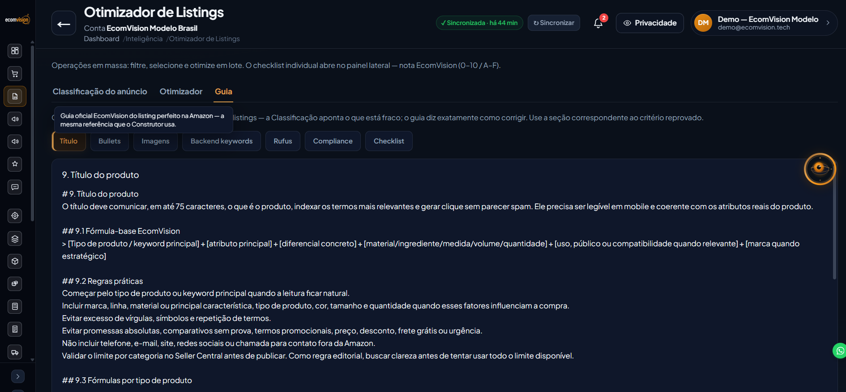Go back using the arrow button

pos(64,23)
